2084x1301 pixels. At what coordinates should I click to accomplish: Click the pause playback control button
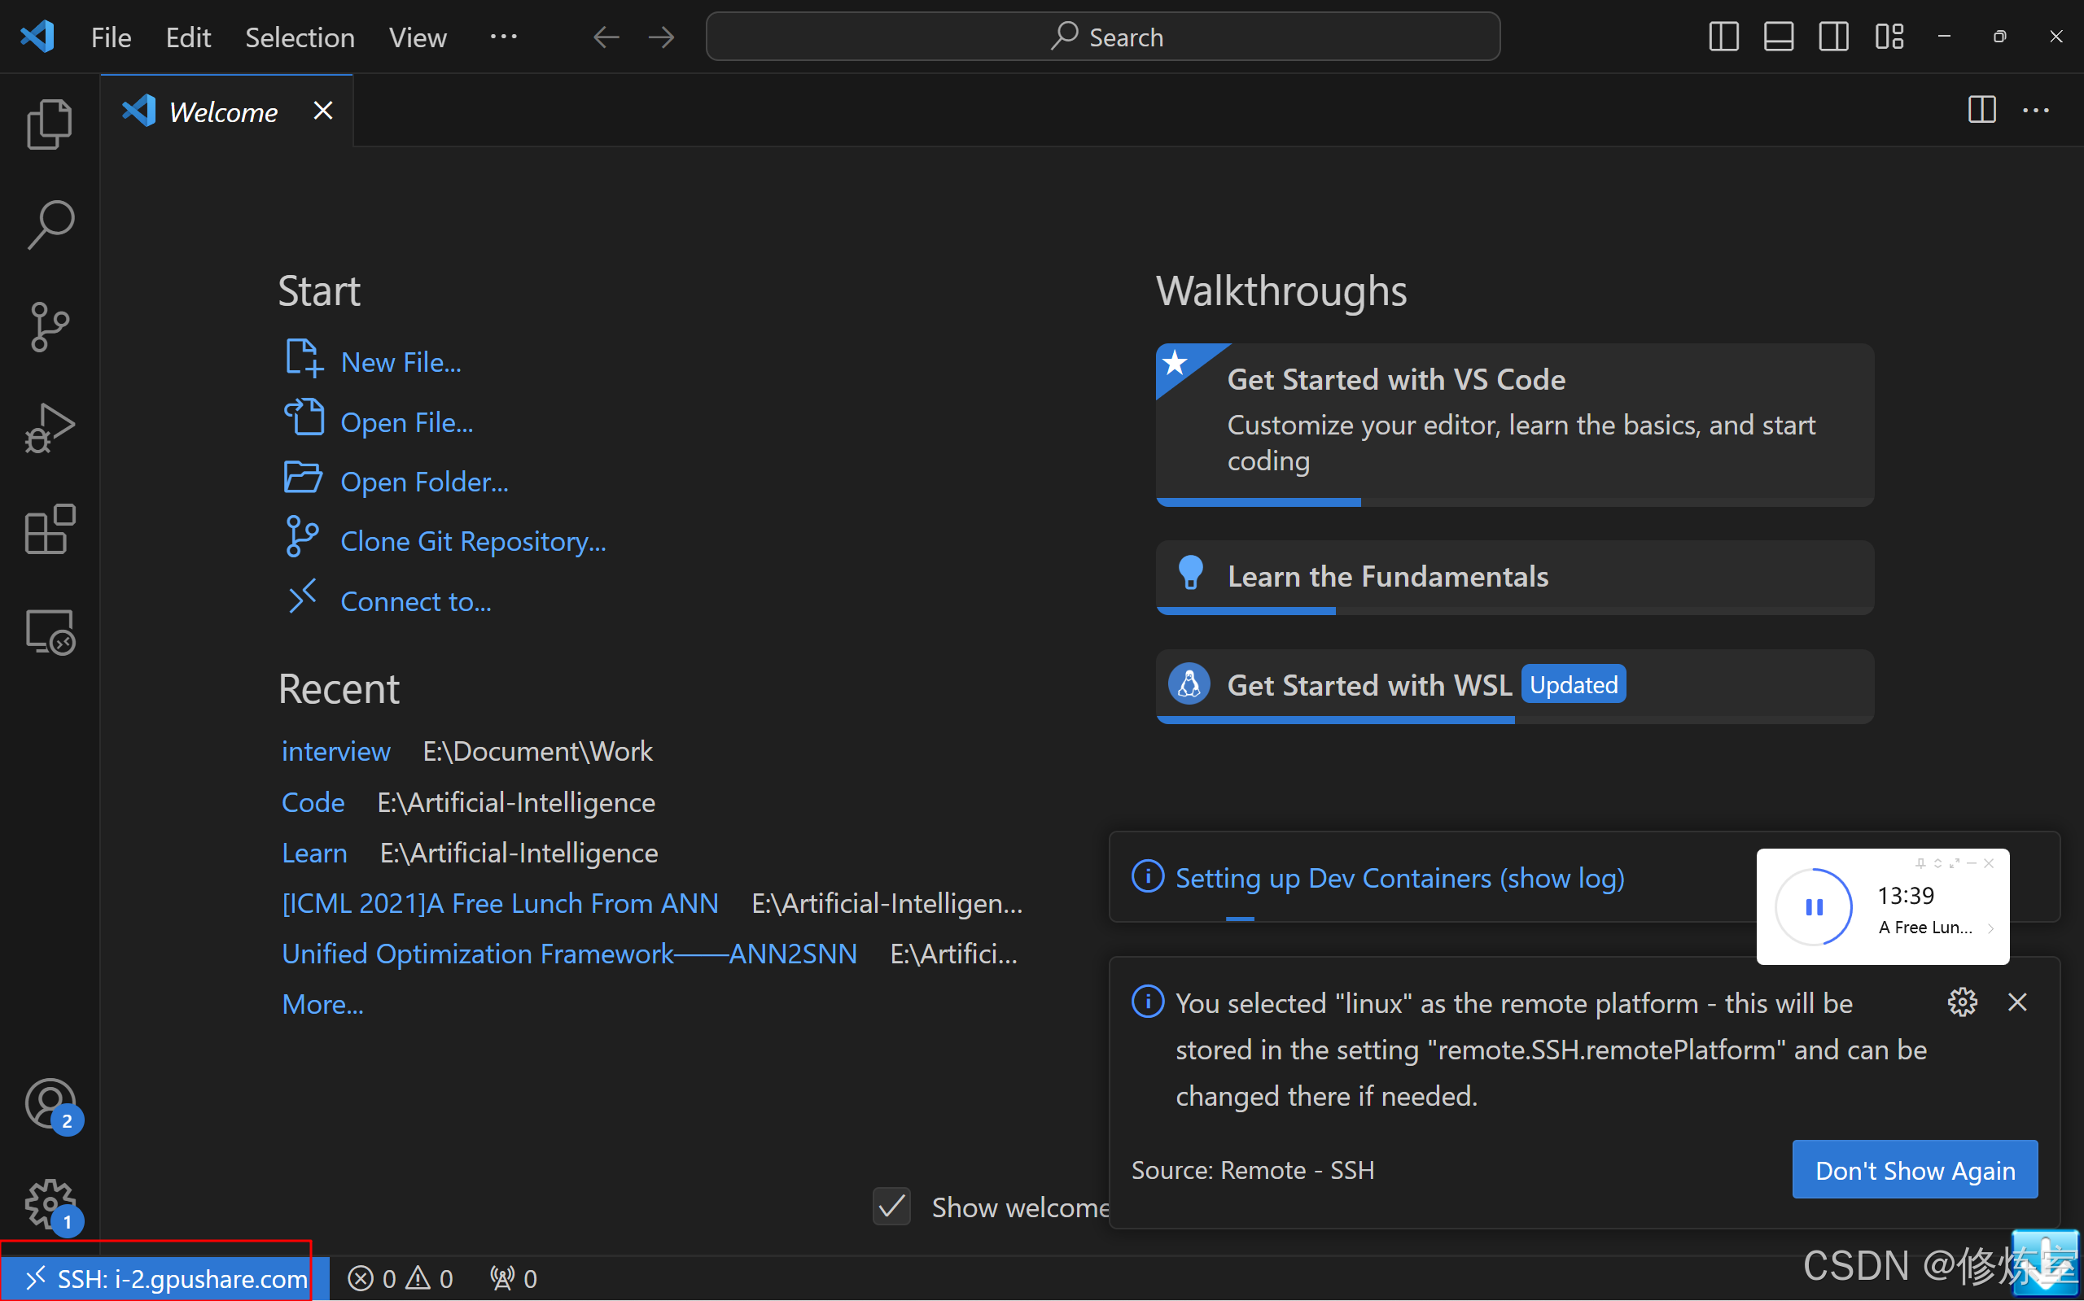point(1814,907)
